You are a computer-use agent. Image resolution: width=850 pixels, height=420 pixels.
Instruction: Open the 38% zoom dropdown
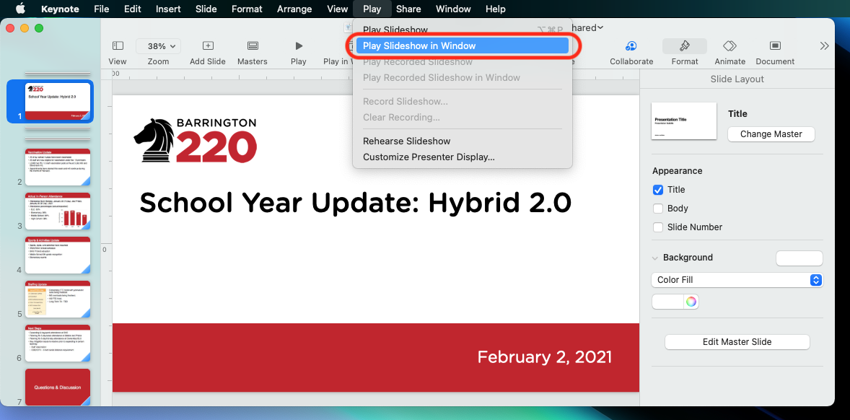click(x=158, y=46)
